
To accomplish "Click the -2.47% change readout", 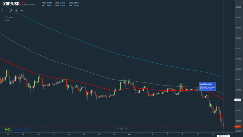I will [x=32, y=5].
